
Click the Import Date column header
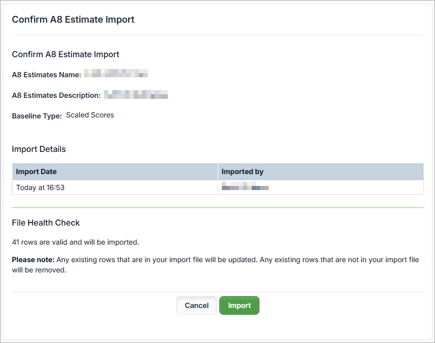click(x=37, y=171)
